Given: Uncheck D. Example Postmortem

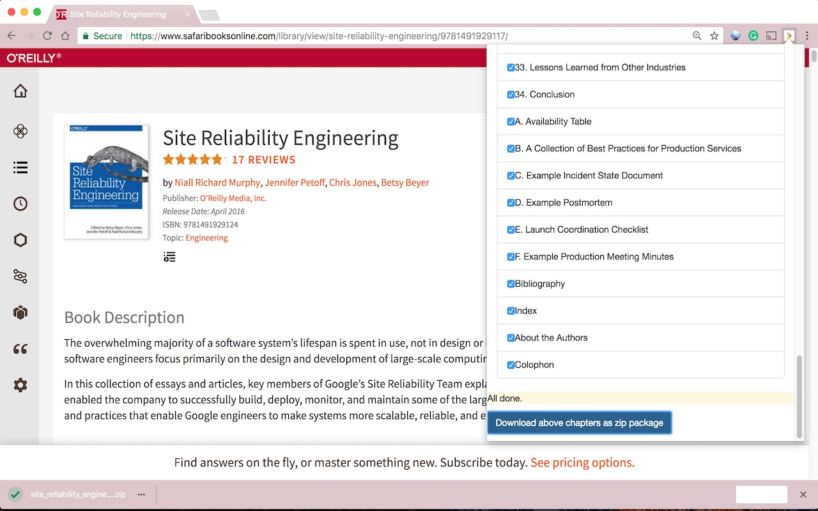Looking at the screenshot, I should tap(511, 202).
